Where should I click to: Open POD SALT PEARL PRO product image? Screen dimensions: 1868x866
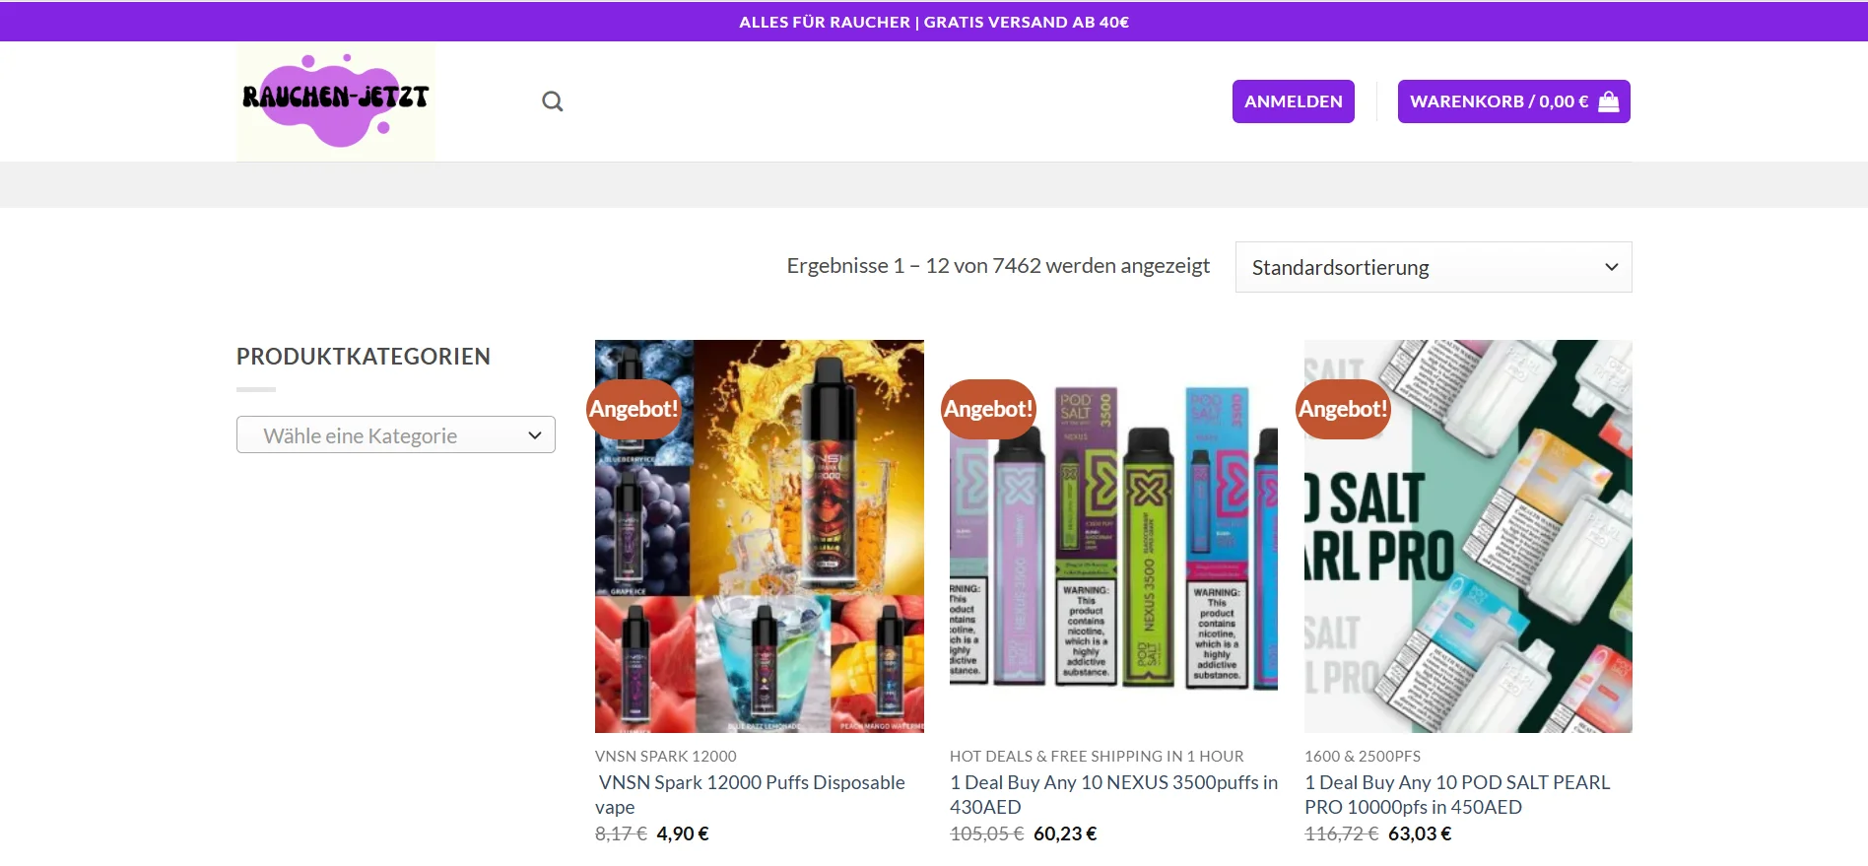1468,536
